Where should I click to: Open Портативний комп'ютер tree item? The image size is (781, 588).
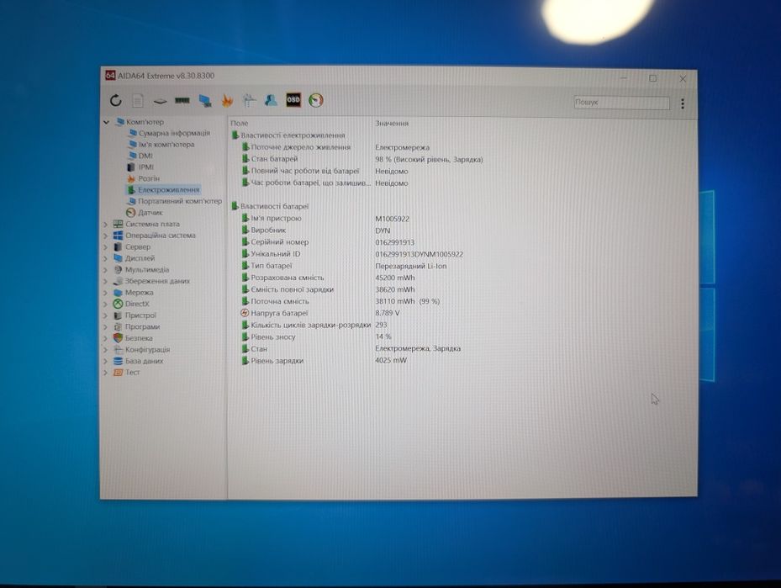(180, 201)
